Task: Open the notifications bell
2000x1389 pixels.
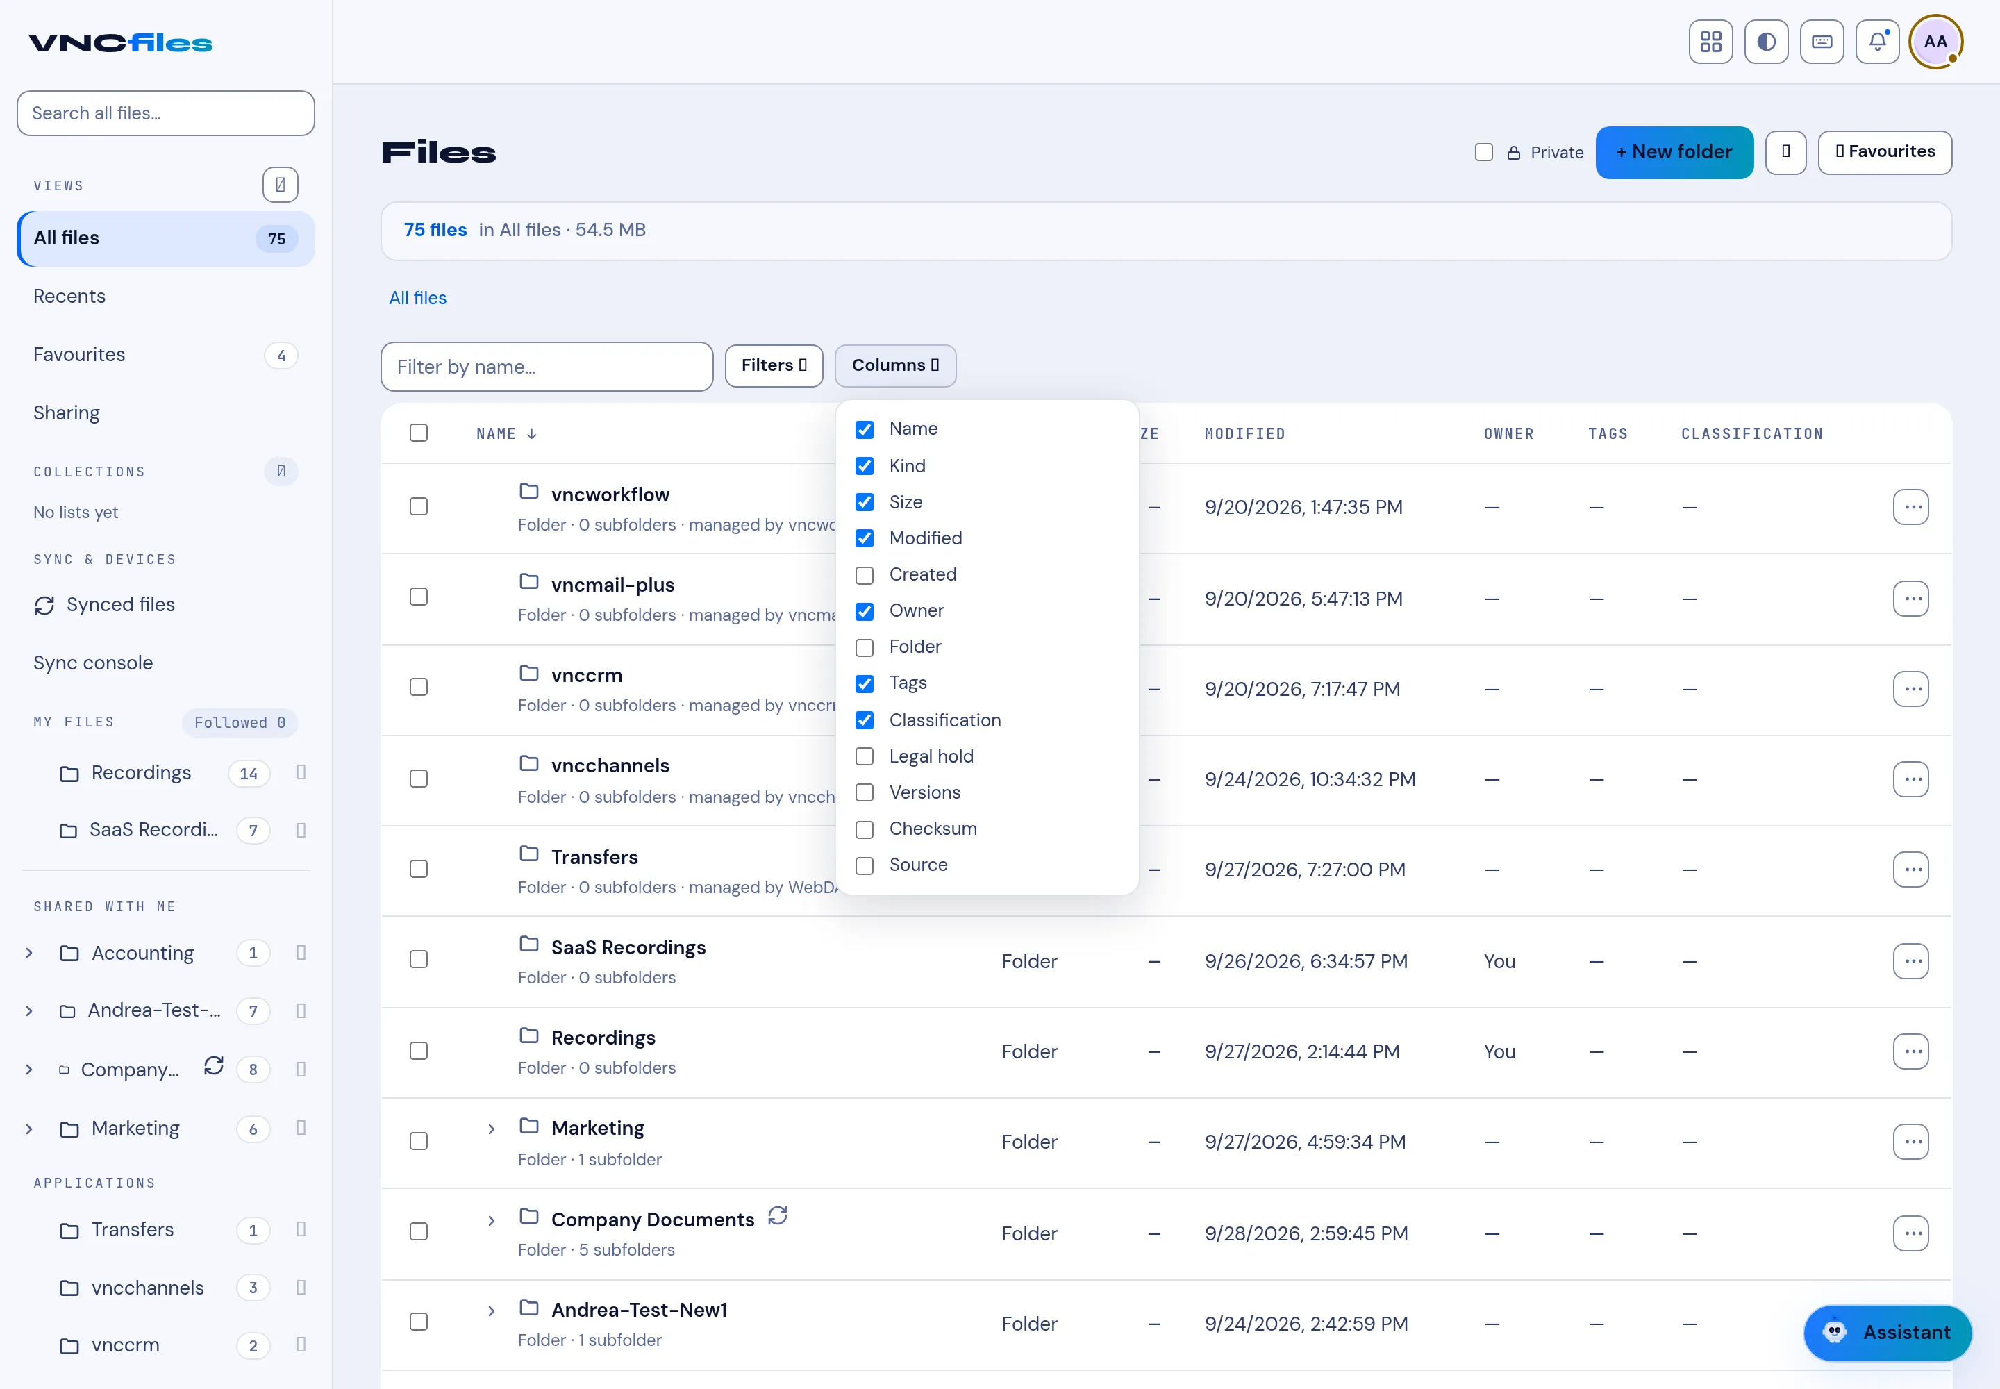Action: 1877,42
